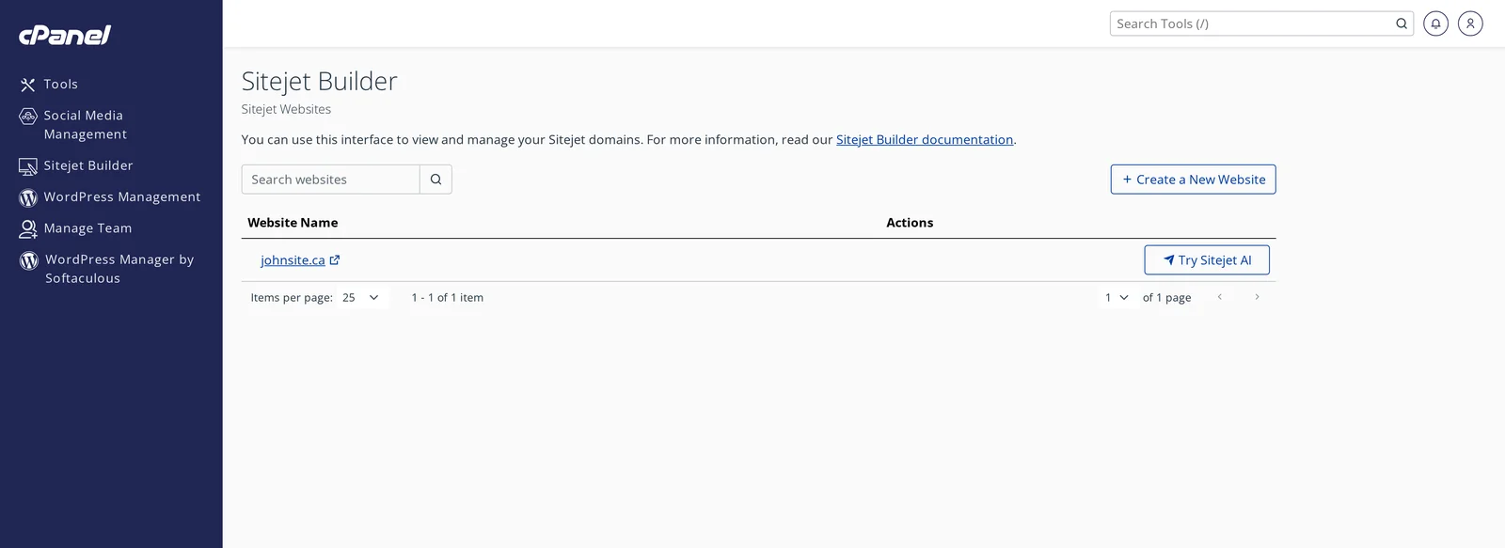
Task: Open Tools in the sidebar
Action: pyautogui.click(x=60, y=85)
